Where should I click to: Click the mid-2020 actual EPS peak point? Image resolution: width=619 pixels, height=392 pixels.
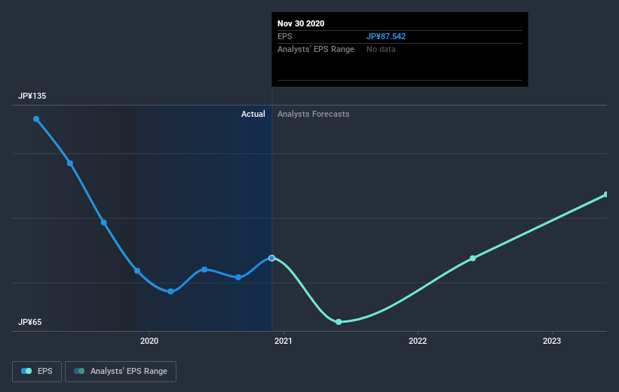click(x=204, y=270)
